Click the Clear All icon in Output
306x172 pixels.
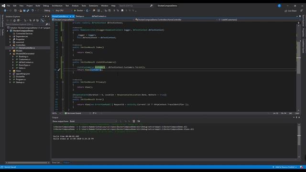(x=134, y=121)
